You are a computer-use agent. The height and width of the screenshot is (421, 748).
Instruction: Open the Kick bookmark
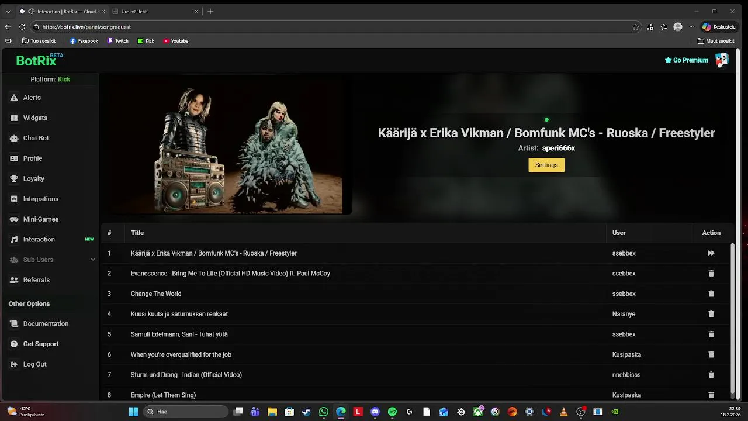coord(146,41)
